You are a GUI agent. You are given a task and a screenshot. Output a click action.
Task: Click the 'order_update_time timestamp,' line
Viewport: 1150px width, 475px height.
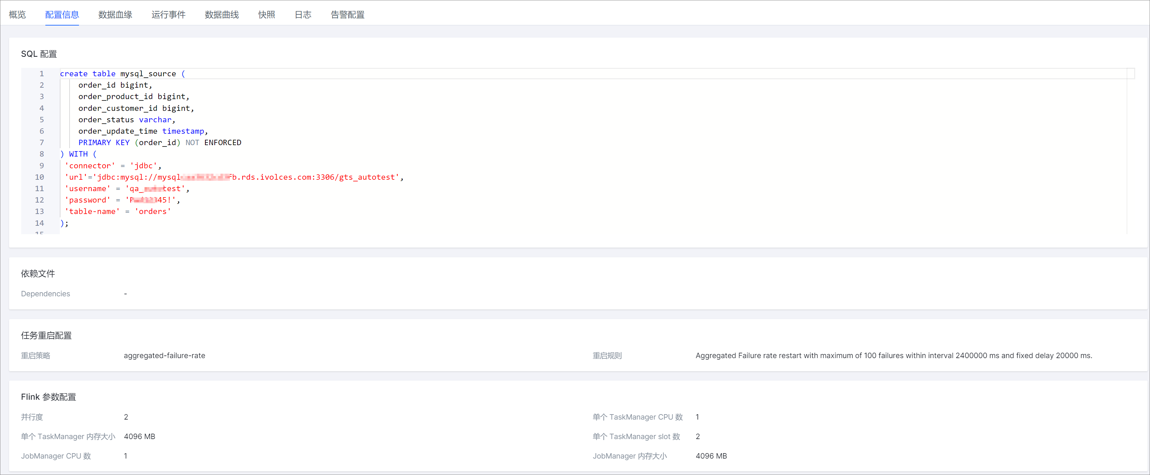click(143, 131)
